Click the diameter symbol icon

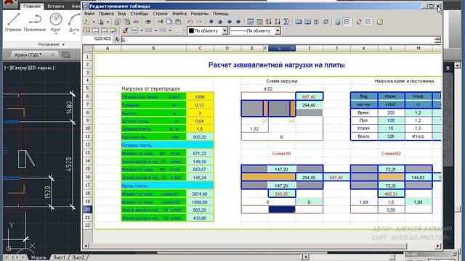coord(325,22)
